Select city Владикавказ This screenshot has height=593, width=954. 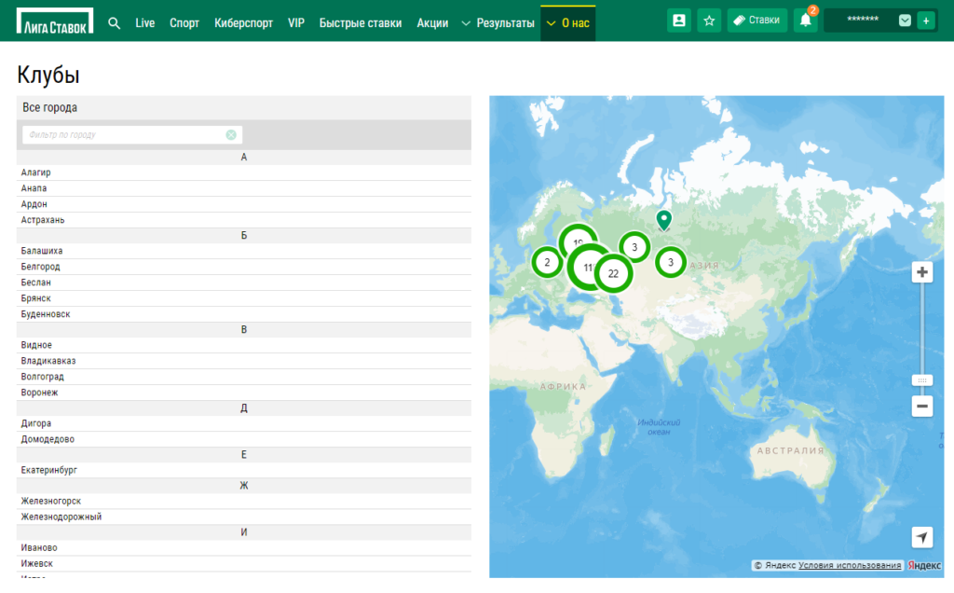pyautogui.click(x=244, y=361)
